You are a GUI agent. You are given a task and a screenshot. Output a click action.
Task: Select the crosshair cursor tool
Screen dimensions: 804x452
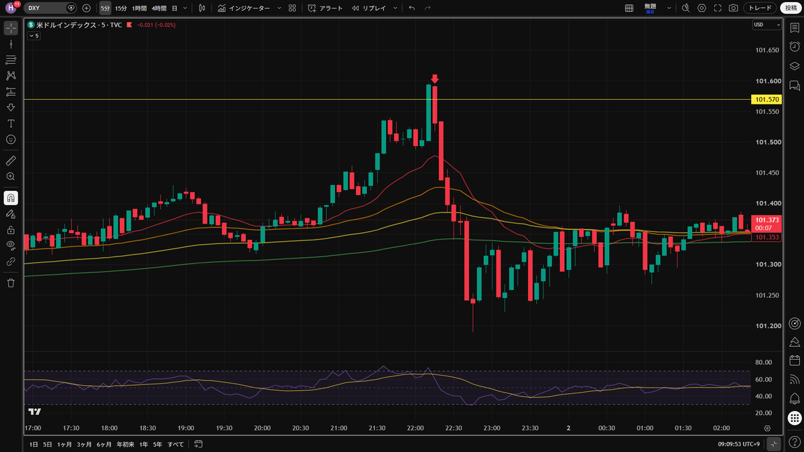tap(11, 27)
